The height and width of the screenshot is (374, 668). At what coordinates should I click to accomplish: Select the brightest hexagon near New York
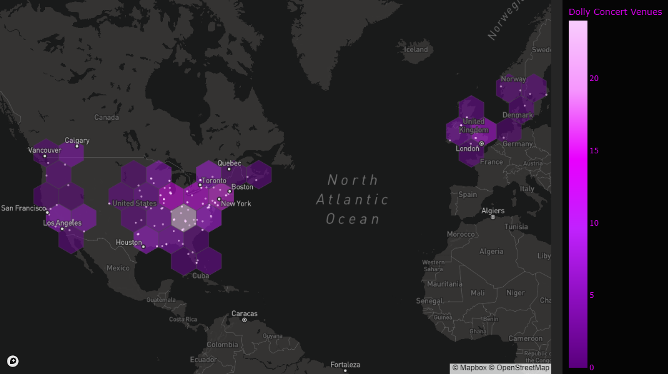[184, 218]
